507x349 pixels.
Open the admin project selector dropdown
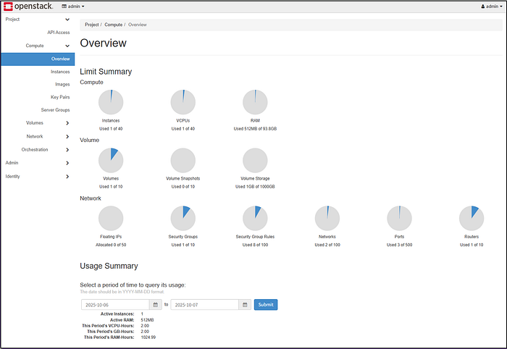tap(73, 7)
